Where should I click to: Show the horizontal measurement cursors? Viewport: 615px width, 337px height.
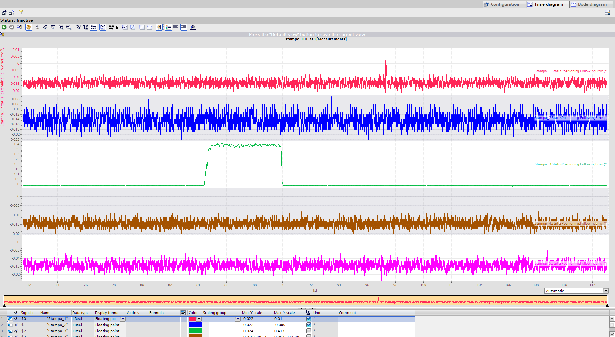(x=149, y=27)
